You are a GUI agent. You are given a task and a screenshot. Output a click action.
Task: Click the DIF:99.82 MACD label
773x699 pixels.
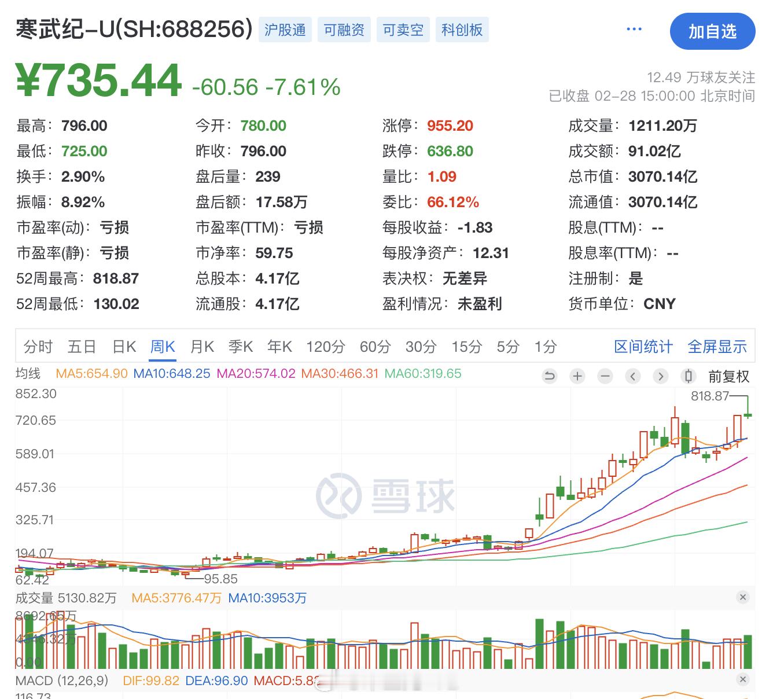click(x=151, y=680)
